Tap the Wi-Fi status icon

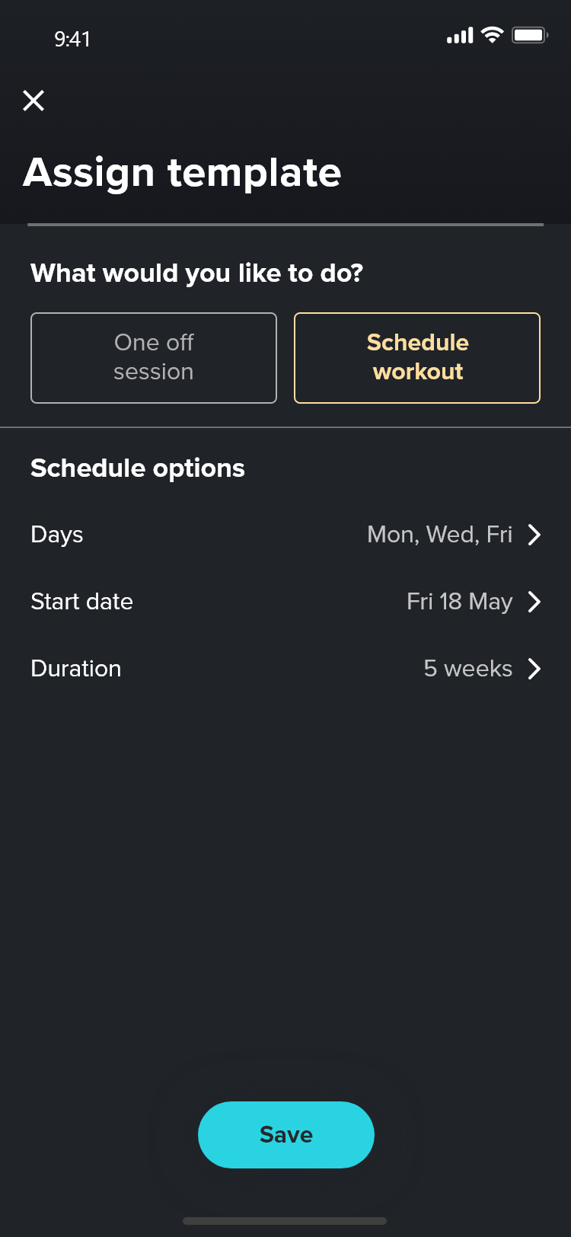493,35
